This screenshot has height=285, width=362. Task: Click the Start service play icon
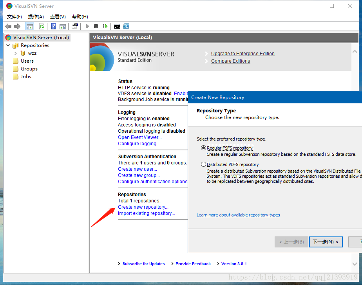[87, 26]
